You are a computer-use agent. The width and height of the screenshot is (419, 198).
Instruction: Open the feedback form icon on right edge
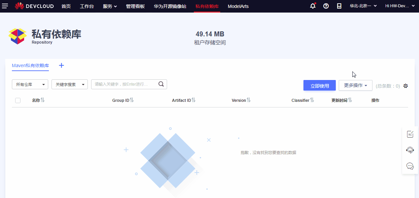(x=410, y=134)
